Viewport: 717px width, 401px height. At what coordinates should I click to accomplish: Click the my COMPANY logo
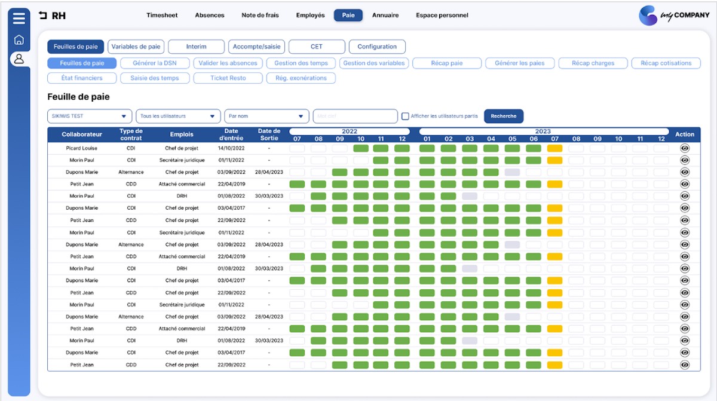pyautogui.click(x=673, y=16)
